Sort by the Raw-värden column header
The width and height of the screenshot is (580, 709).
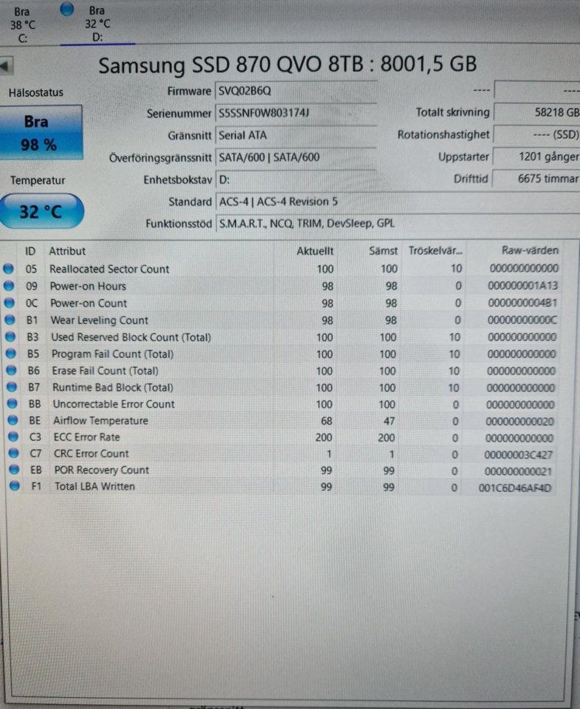[529, 251]
